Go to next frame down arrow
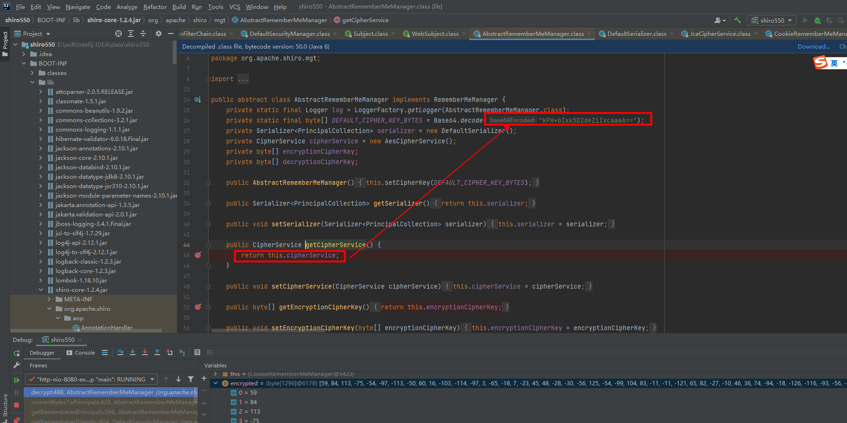Screen dimensions: 847x423 (x=178, y=379)
